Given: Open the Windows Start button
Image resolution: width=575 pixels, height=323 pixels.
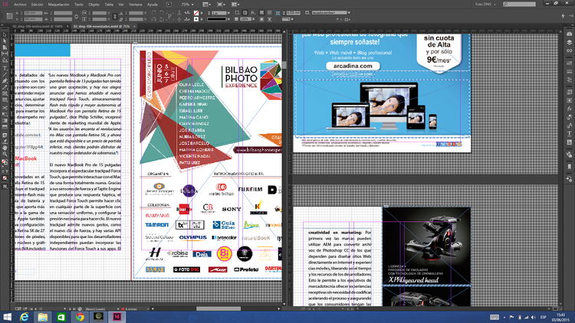Looking at the screenshot, I should coord(7,317).
